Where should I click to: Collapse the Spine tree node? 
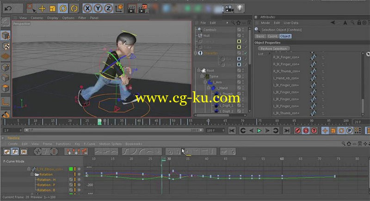(202, 76)
